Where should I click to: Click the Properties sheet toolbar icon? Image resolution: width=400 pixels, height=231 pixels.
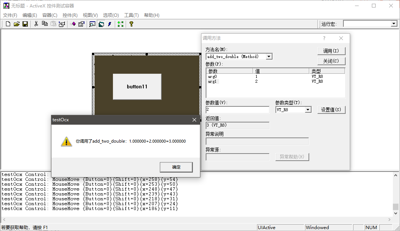coord(81,24)
